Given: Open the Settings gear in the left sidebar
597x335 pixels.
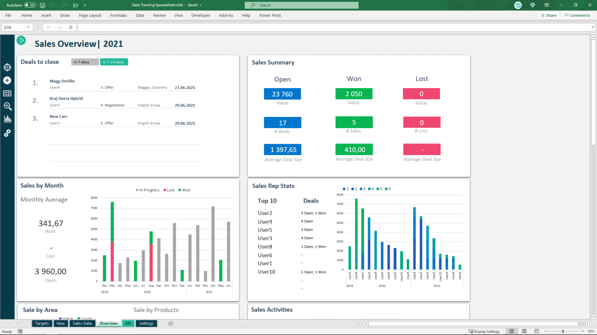Looking at the screenshot, I should pos(7,133).
